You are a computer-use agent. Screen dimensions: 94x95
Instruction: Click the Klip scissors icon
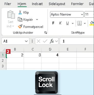point(20,12)
